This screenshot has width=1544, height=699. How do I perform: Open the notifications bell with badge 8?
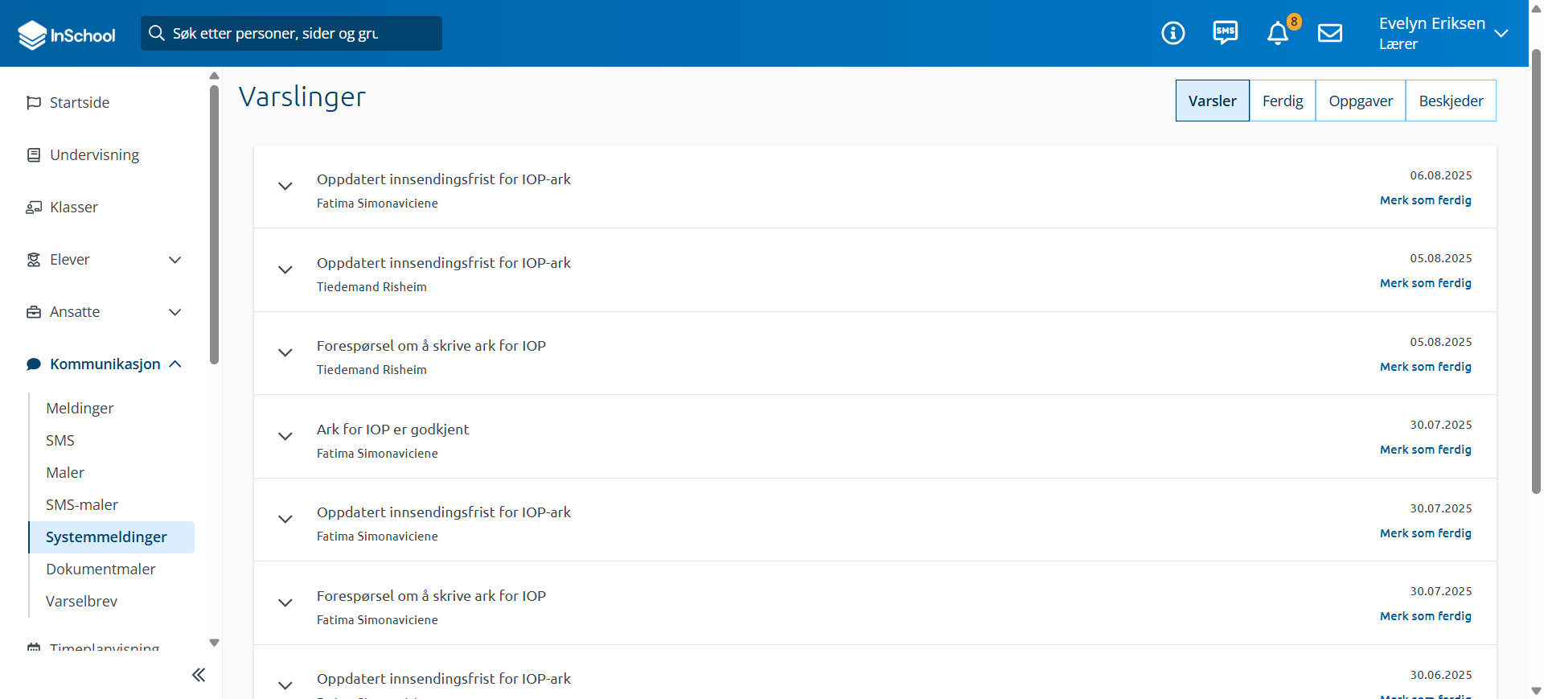point(1278,33)
